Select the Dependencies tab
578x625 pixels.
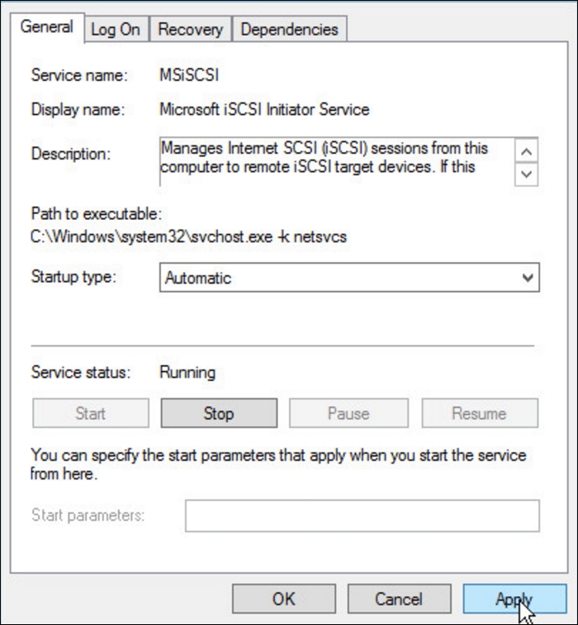(x=290, y=29)
